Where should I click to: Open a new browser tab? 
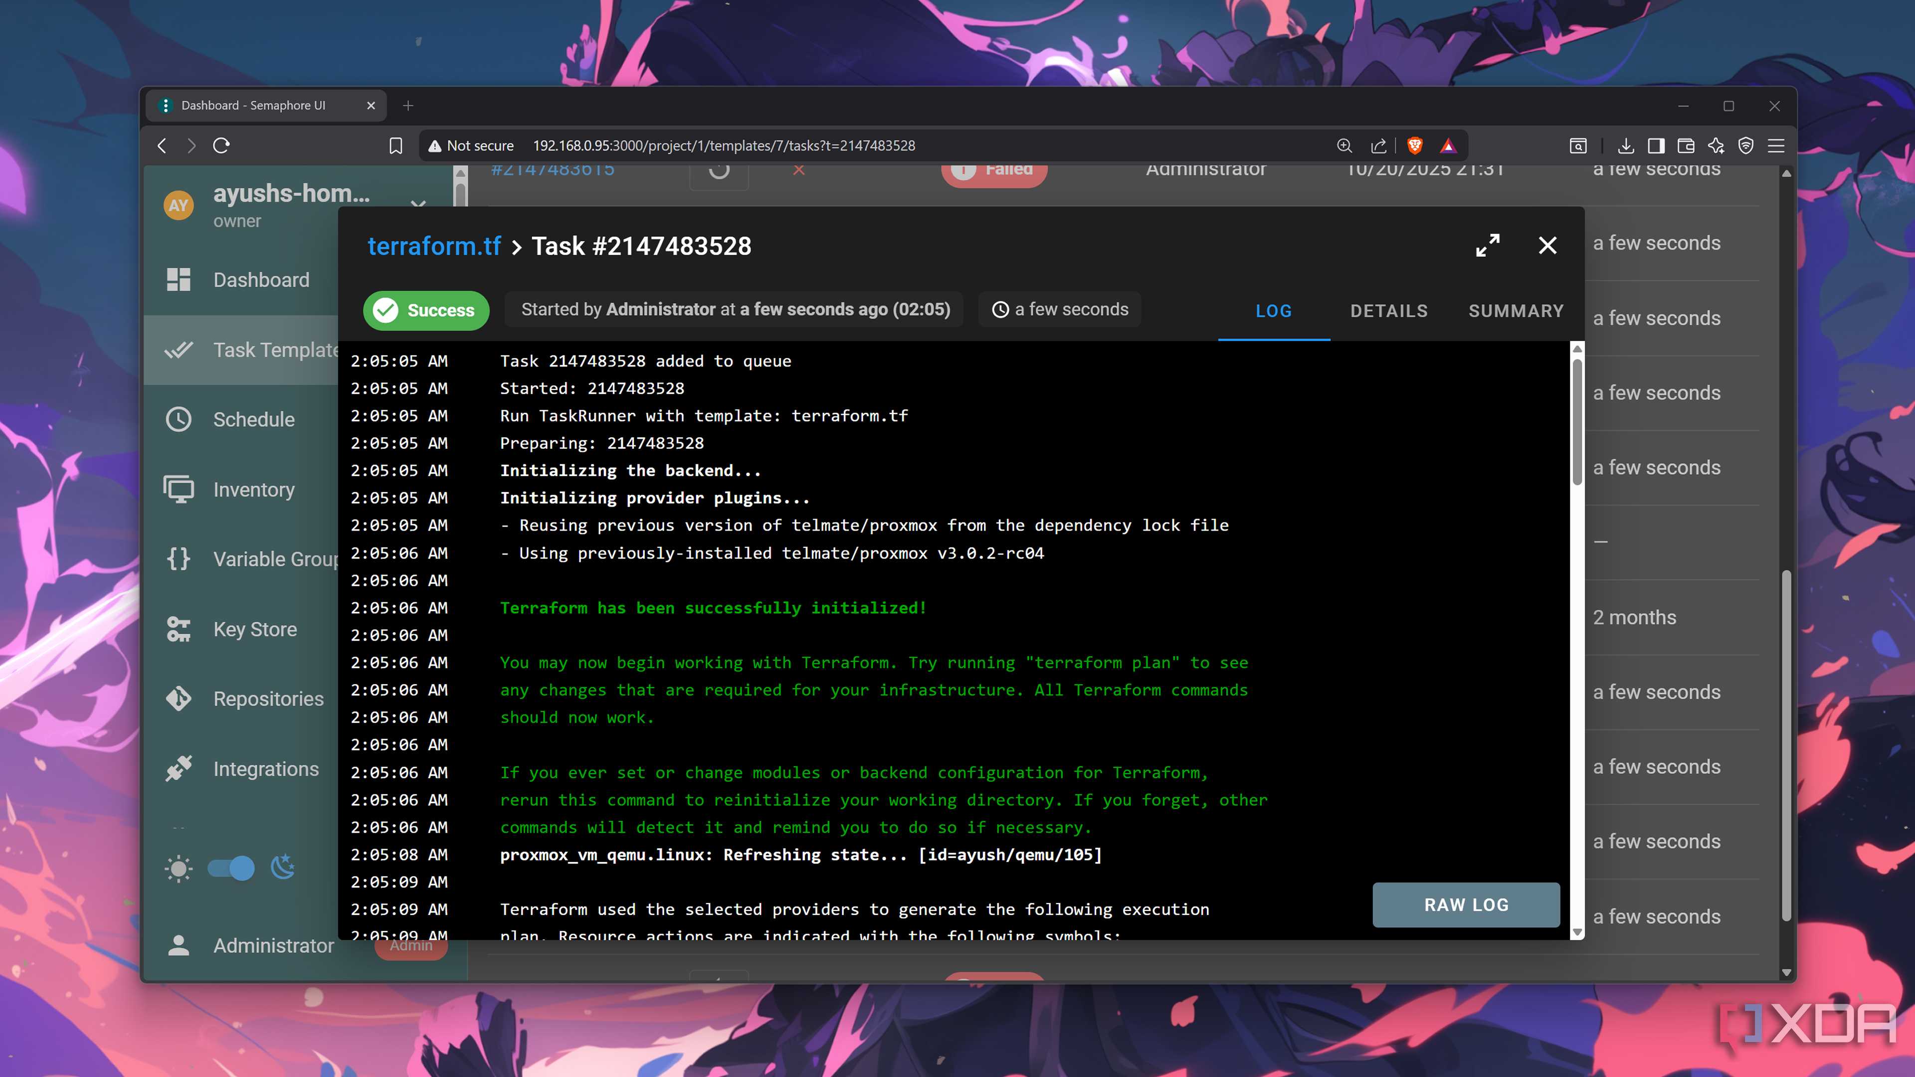coord(408,106)
